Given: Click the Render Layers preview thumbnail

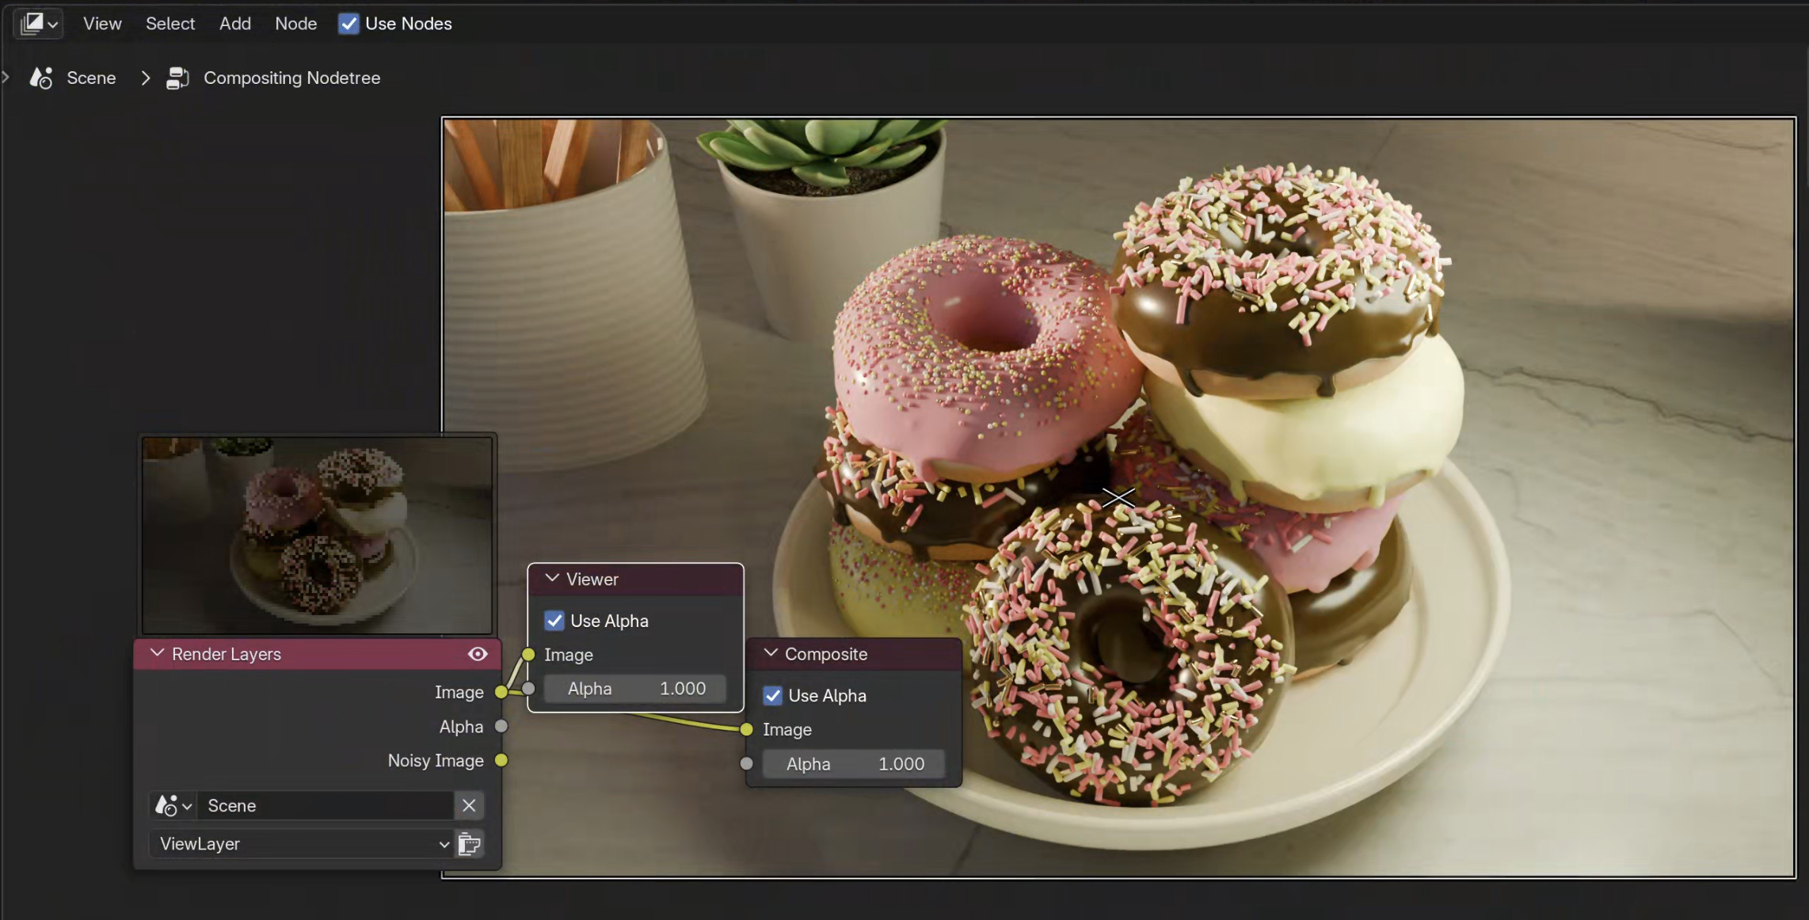Looking at the screenshot, I should click(x=317, y=535).
